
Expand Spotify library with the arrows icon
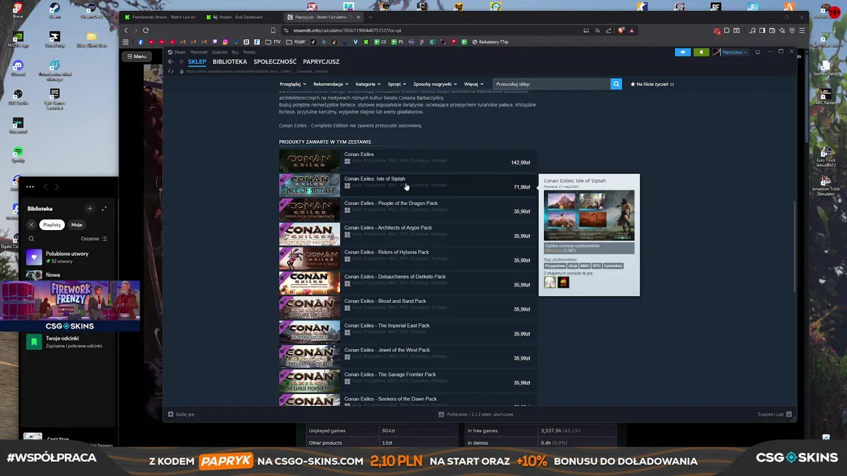[104, 209]
